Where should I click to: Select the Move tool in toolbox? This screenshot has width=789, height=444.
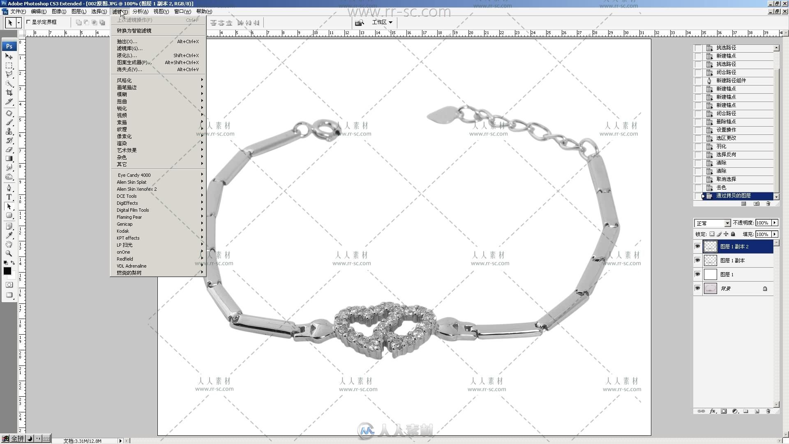[x=9, y=56]
